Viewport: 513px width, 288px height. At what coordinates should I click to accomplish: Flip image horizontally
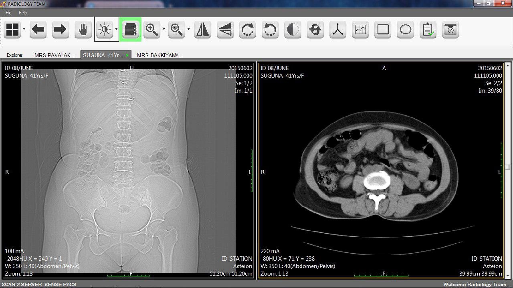(202, 30)
